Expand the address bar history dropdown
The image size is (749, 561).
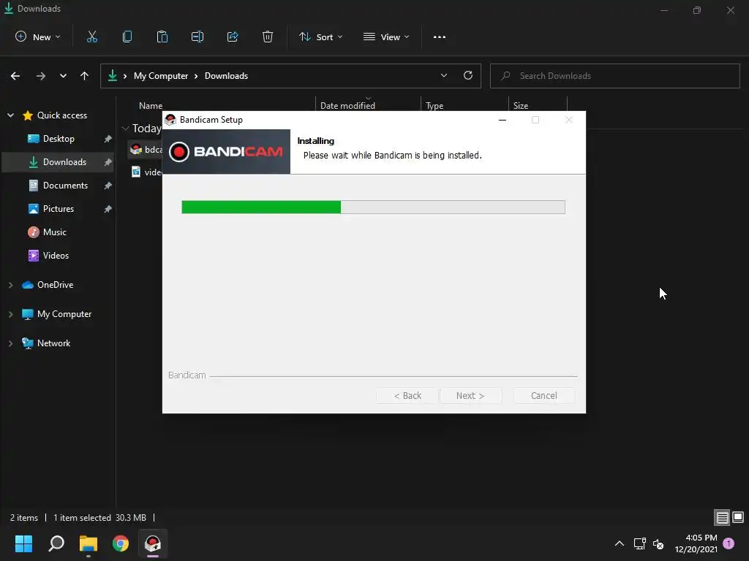444,75
